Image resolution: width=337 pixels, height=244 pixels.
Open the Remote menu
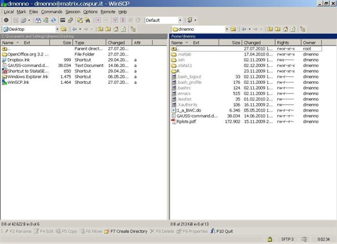108,12
